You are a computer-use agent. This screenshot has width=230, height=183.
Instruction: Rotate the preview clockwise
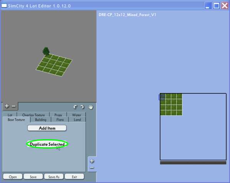[82, 107]
